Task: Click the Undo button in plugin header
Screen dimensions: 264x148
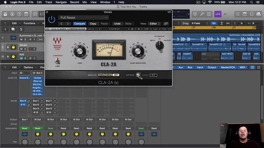Action: click(x=117, y=24)
